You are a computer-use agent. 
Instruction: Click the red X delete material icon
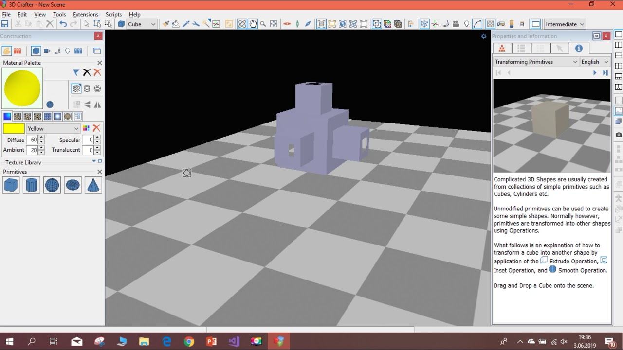97,72
